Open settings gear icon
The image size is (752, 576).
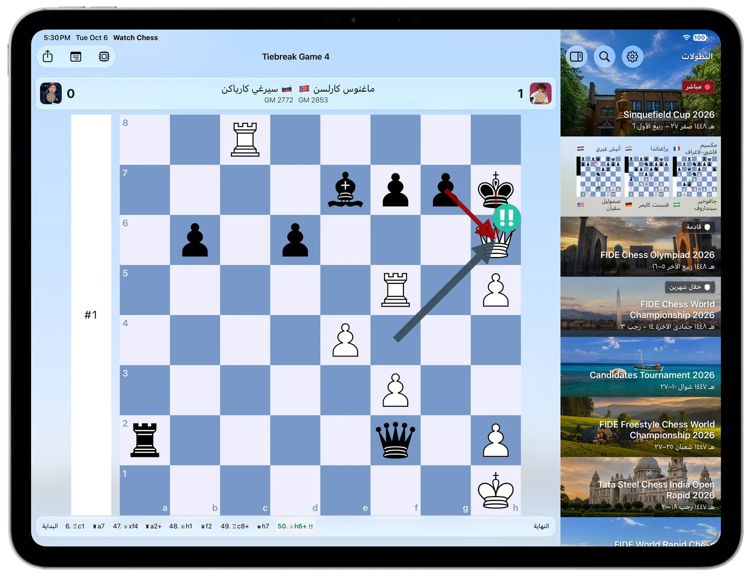(x=632, y=56)
